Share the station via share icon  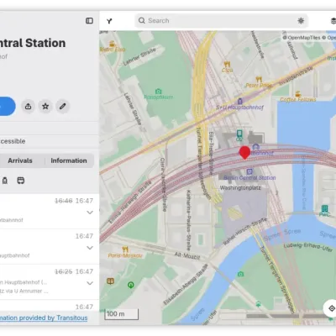click(x=28, y=107)
